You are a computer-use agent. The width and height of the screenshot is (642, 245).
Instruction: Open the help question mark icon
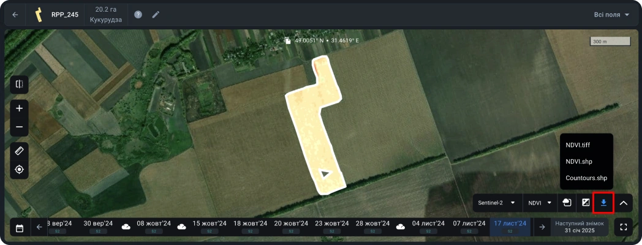(x=138, y=15)
